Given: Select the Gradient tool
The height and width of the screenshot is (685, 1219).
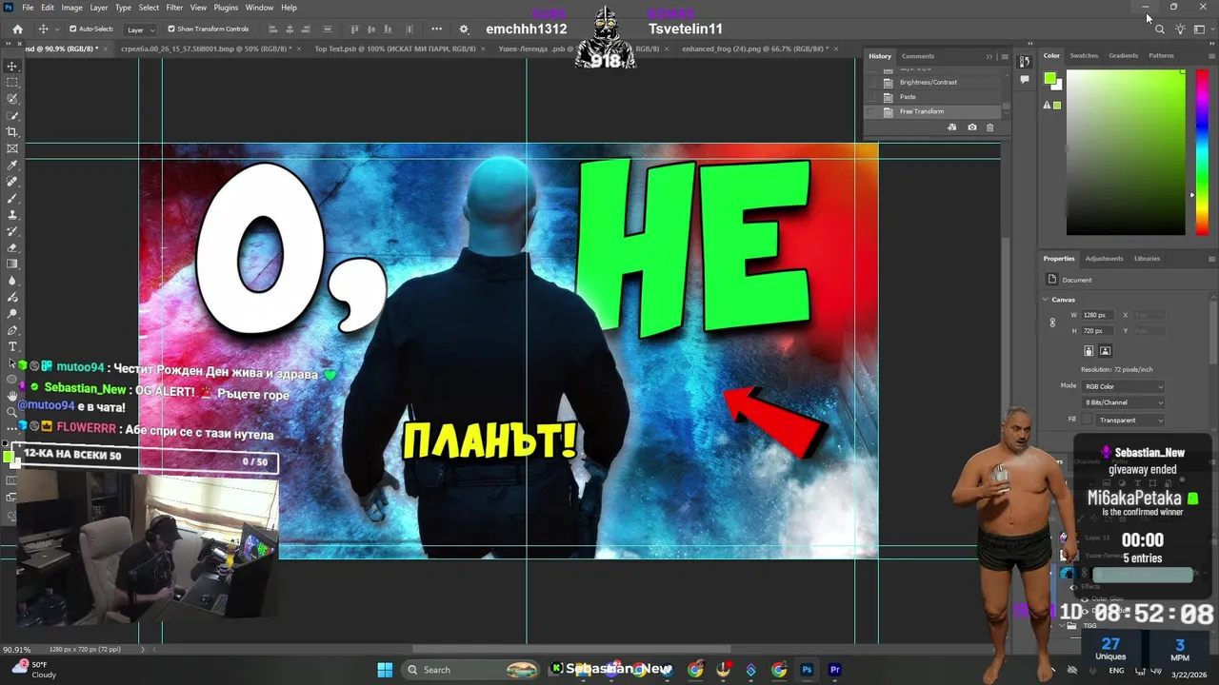Looking at the screenshot, I should click(12, 264).
